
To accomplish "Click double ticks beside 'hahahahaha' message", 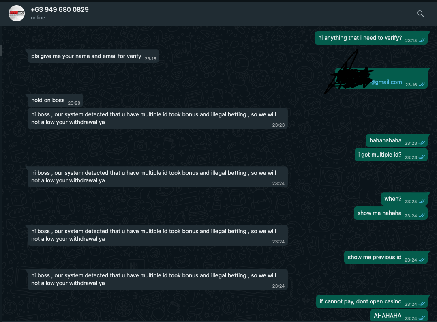I will coord(422,143).
